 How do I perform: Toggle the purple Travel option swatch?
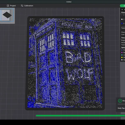coord(122,50)
